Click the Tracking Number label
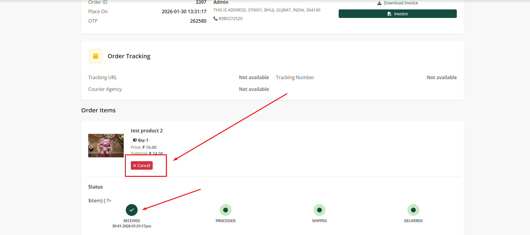 coord(295,77)
